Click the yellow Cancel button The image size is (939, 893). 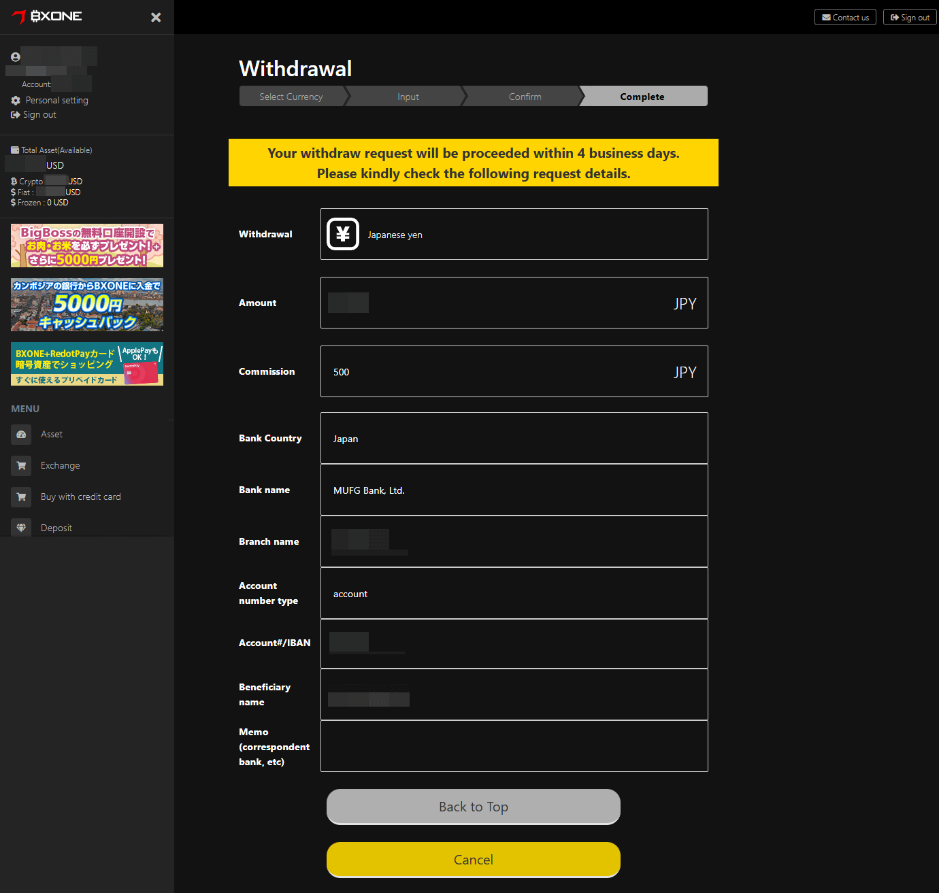click(474, 860)
